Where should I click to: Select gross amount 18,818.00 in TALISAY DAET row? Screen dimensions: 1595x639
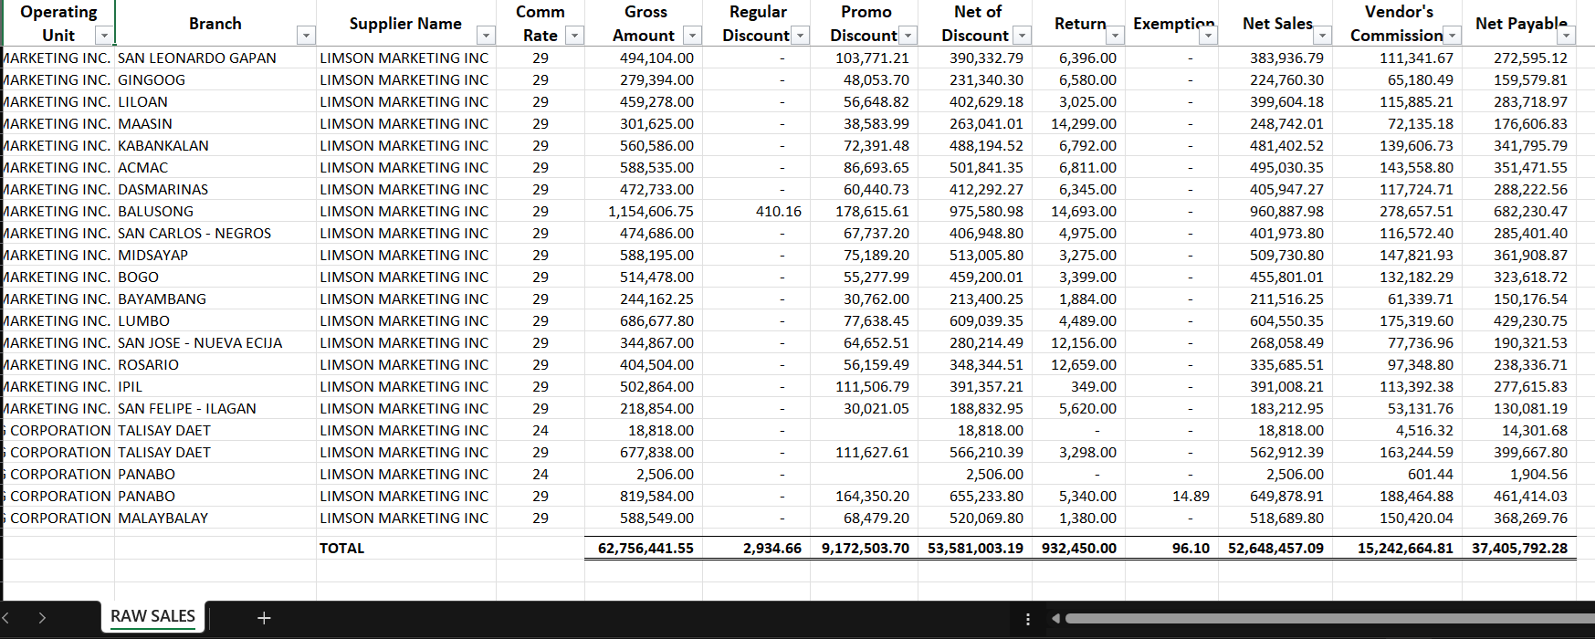pyautogui.click(x=643, y=430)
